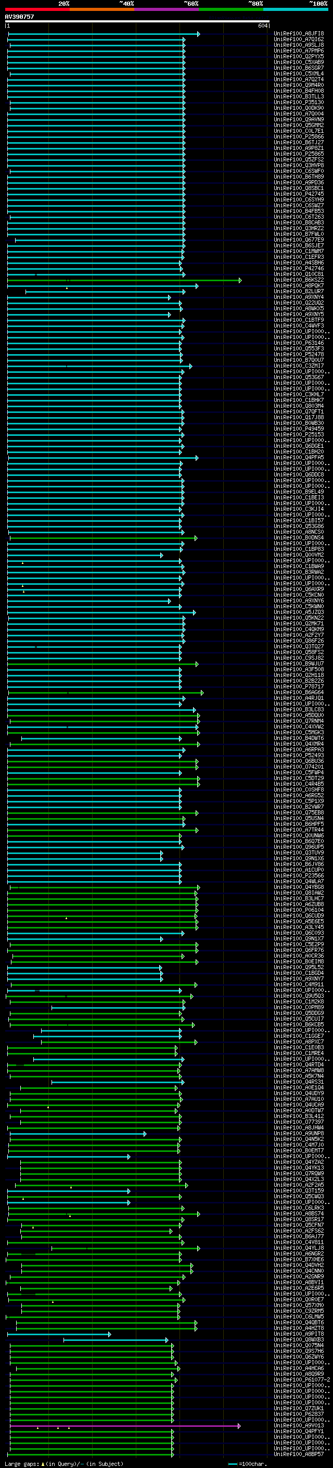Select hit label UniRef100_Q7RNM4
Screen dimensions: 333x1468
[x=299, y=721]
